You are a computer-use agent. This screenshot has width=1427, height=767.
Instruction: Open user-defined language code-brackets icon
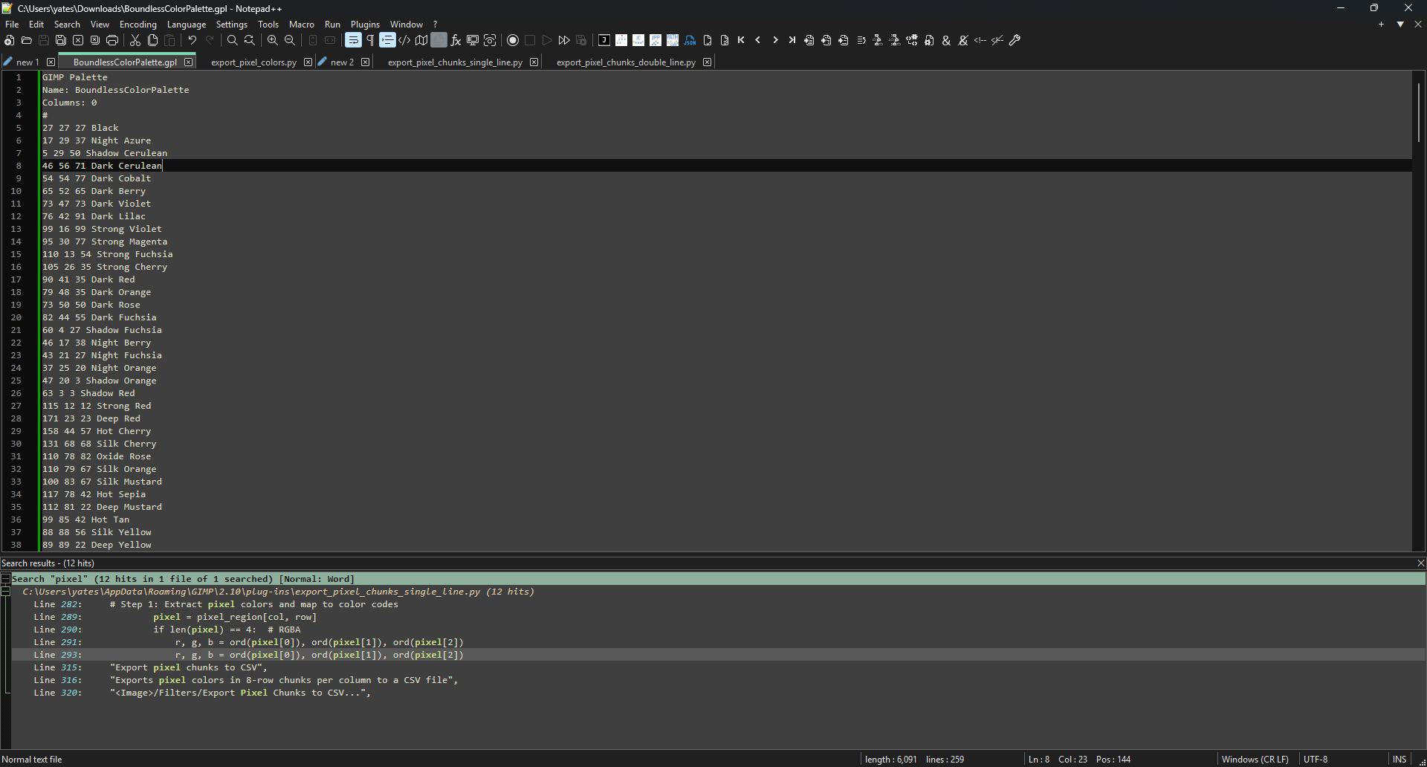point(404,40)
